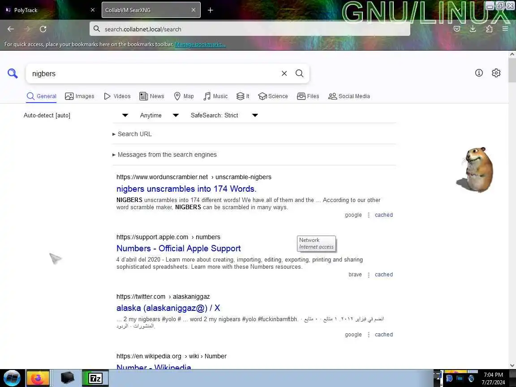The image size is (516, 387).
Task: Click the address bar URL field
Action: click(250, 29)
